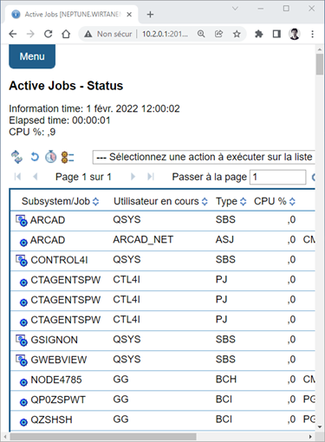Reload the page
The width and height of the screenshot is (325, 442).
(49, 34)
